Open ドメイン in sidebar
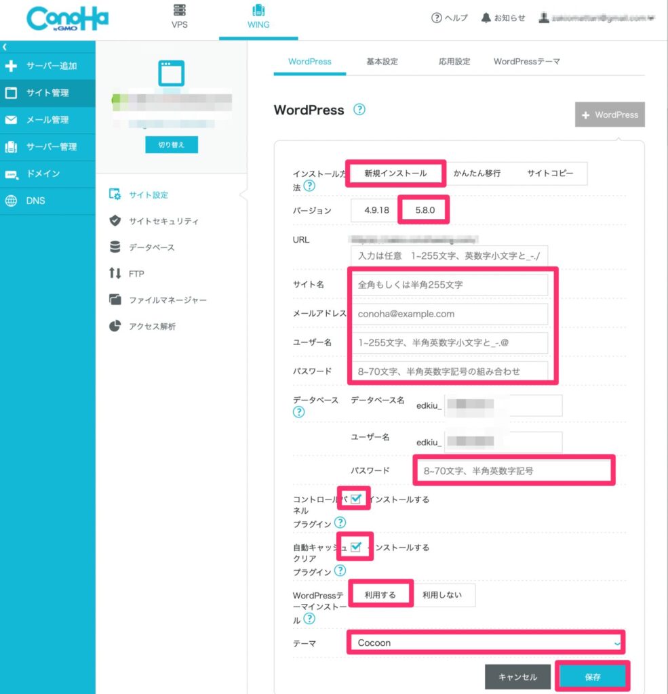This screenshot has width=668, height=694. tap(47, 174)
